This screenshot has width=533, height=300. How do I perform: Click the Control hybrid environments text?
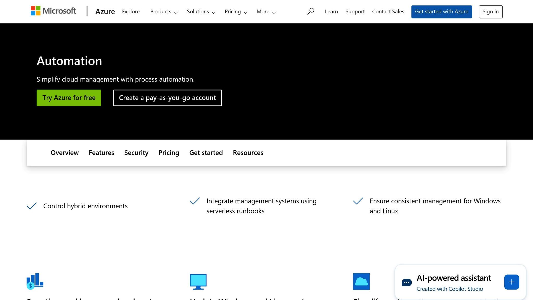[x=85, y=206]
